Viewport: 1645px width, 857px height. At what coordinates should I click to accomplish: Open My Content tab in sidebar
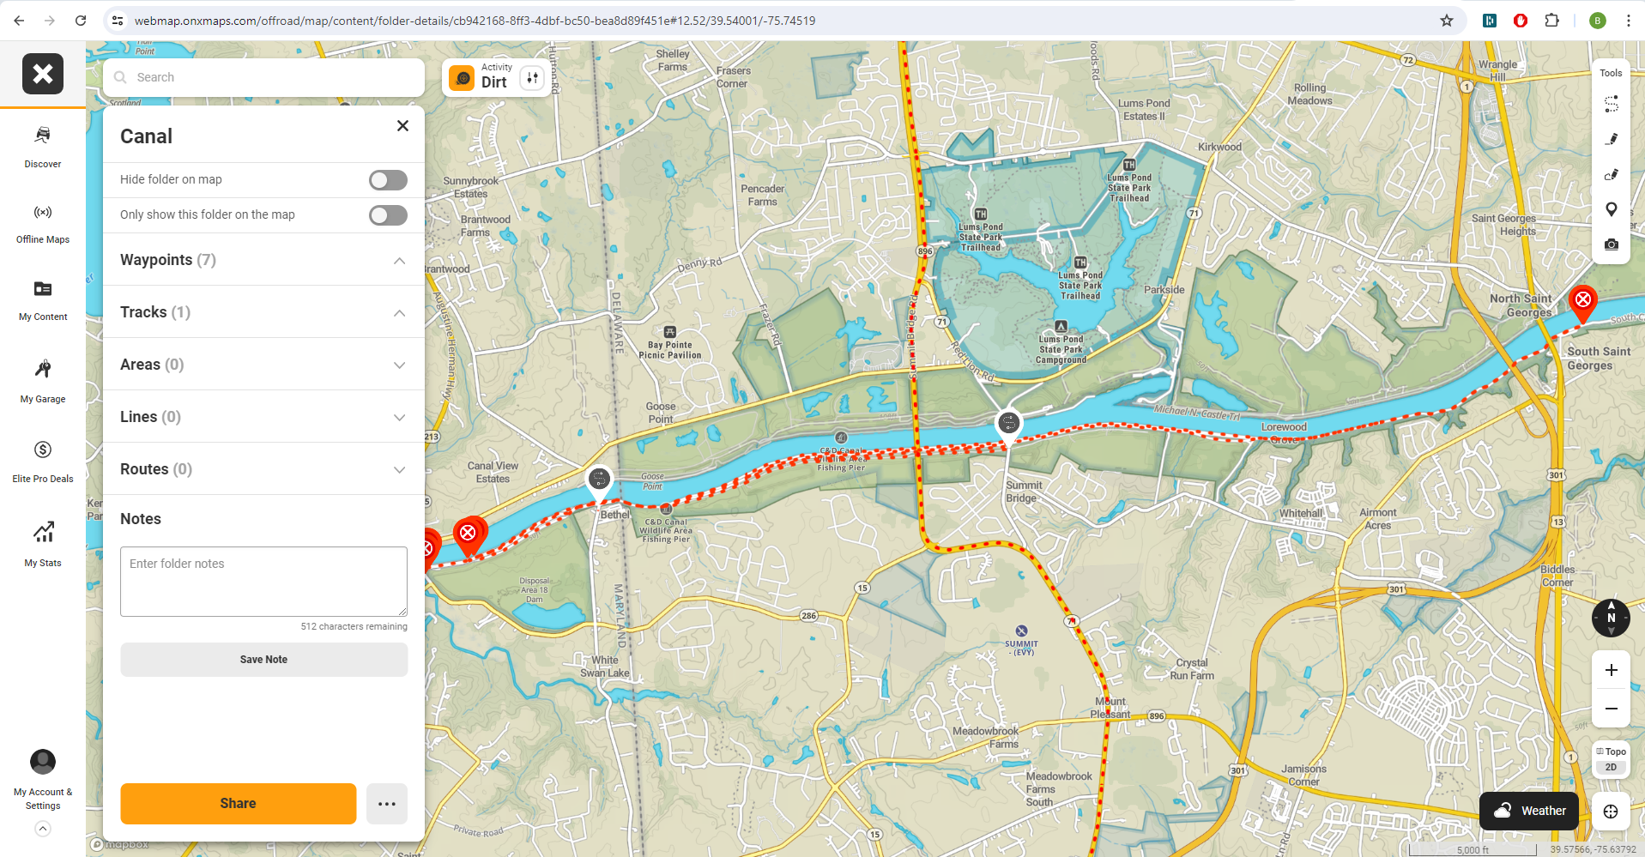(x=43, y=299)
